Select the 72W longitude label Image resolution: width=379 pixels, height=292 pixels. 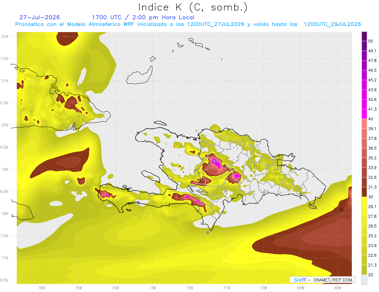[x=189, y=288]
